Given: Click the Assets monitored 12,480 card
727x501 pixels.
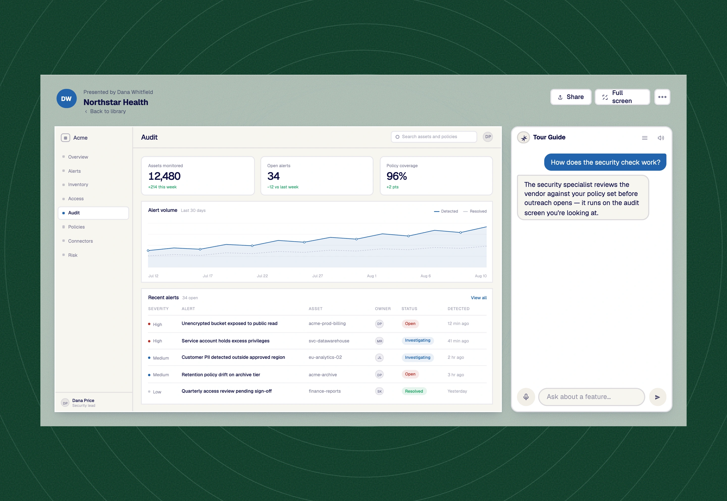Looking at the screenshot, I should click(x=198, y=176).
